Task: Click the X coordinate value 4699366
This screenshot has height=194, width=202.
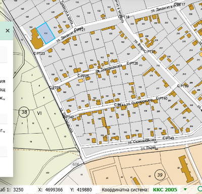Action: pyautogui.click(x=54, y=190)
